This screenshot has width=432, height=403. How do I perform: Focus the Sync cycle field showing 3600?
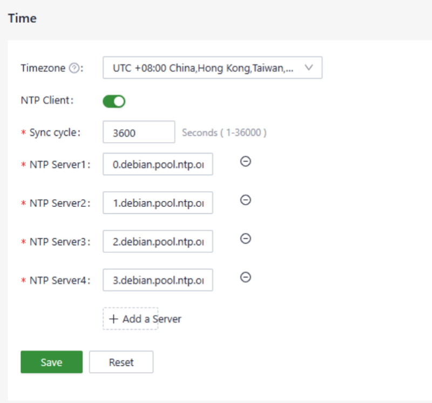(x=139, y=132)
